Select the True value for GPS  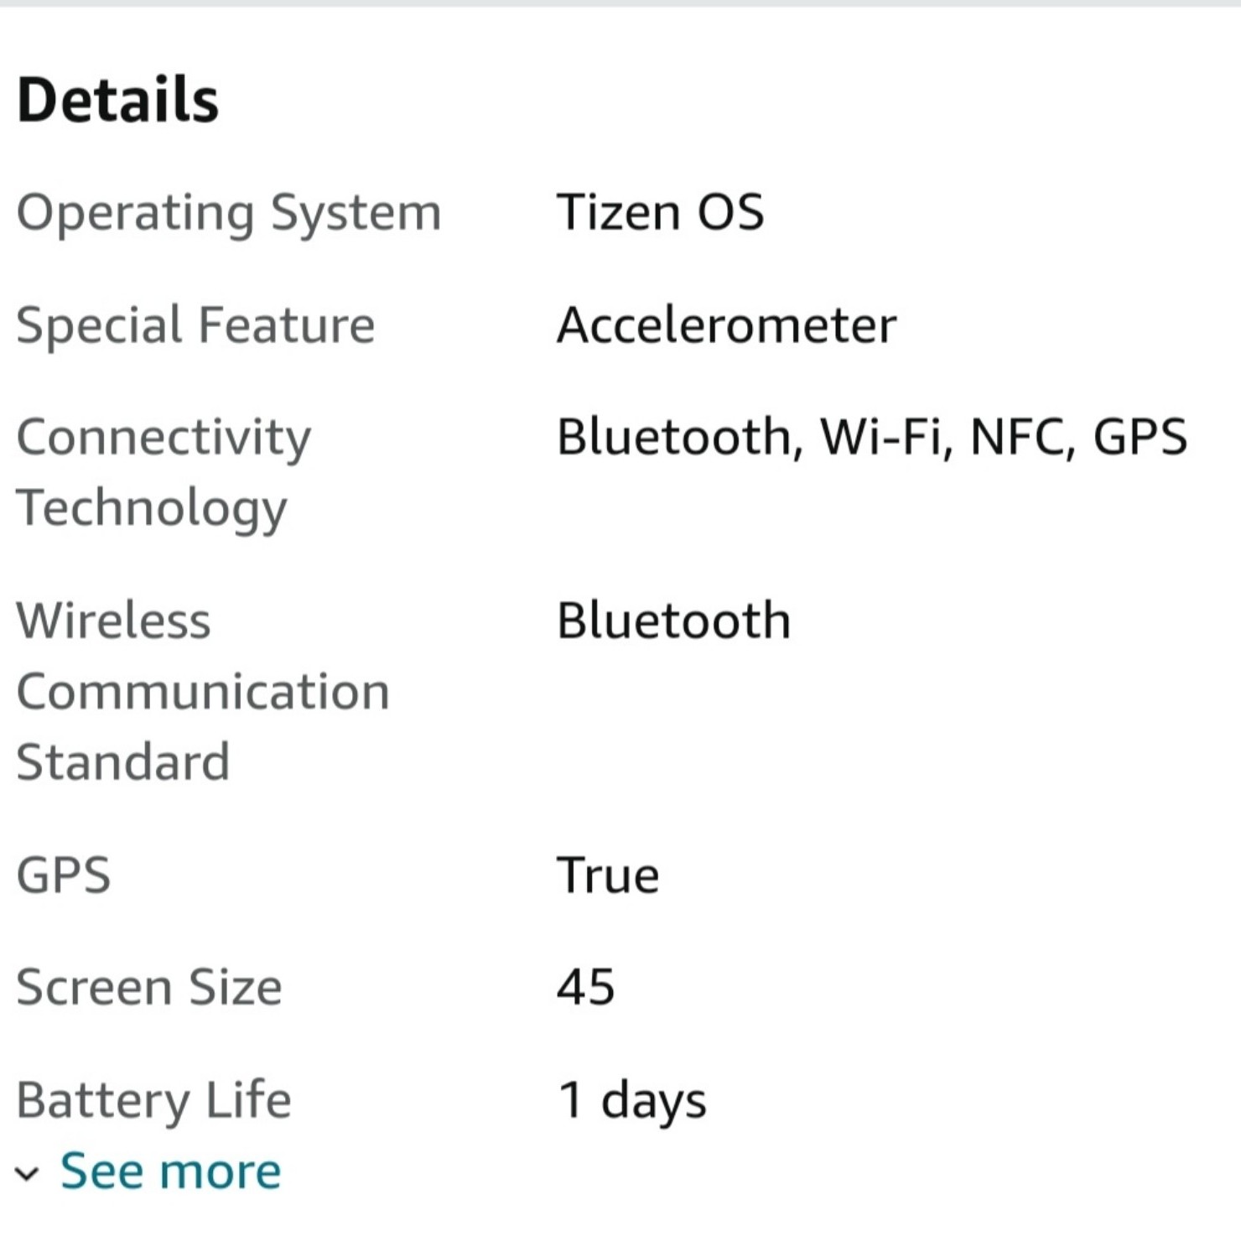(609, 876)
